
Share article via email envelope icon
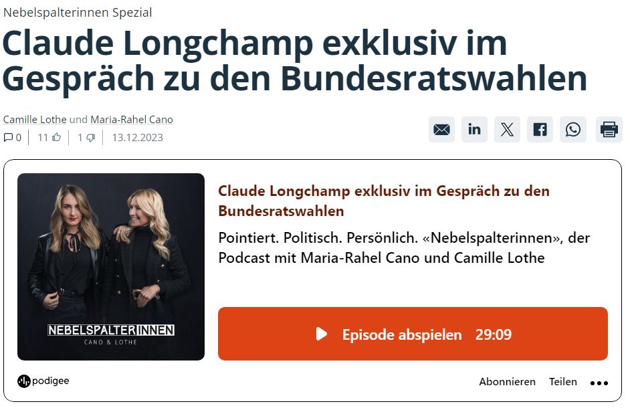point(441,130)
